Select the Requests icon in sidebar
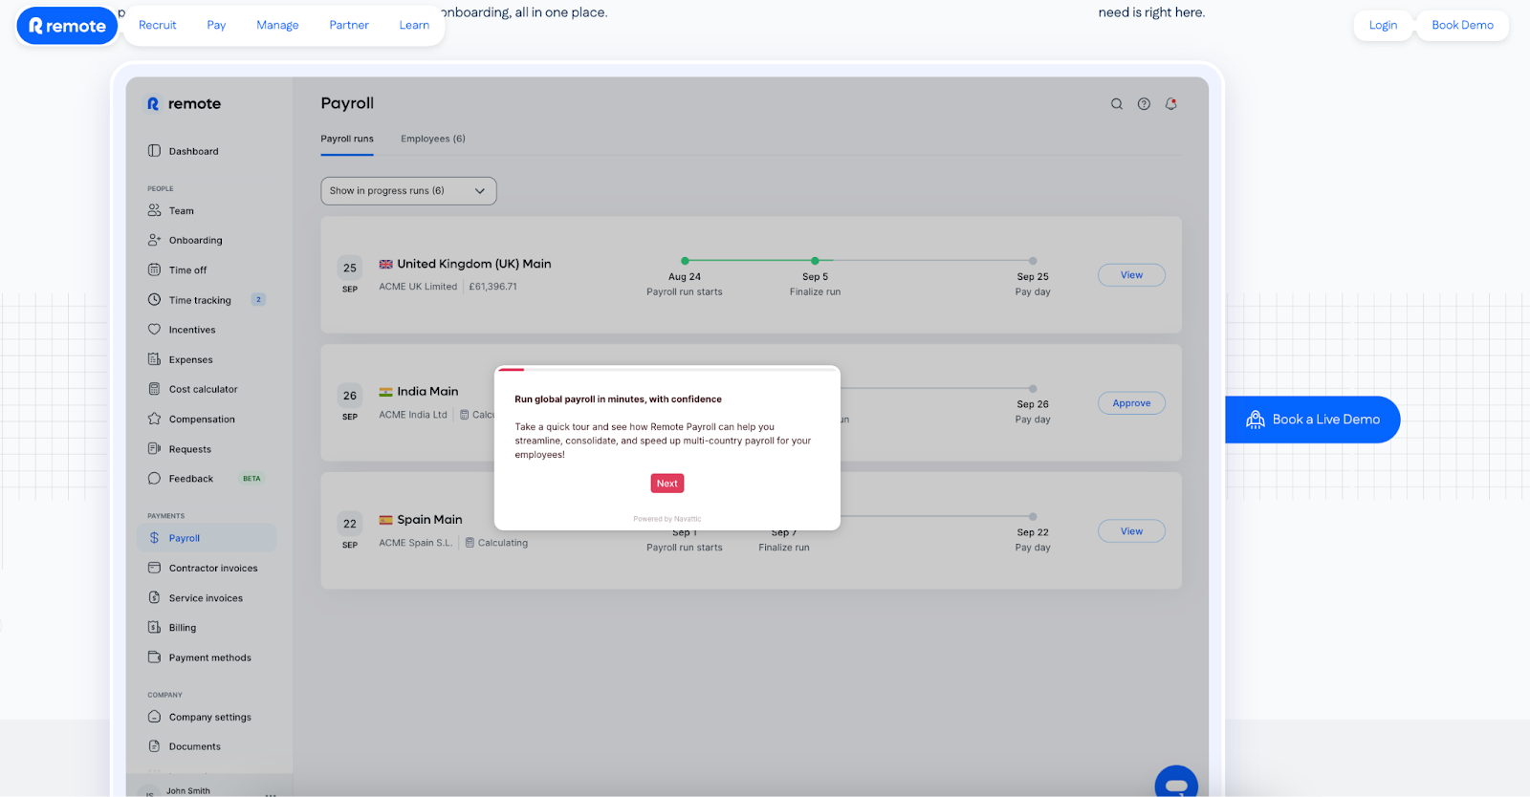 point(154,449)
